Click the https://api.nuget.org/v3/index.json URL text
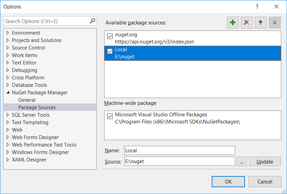This screenshot has height=194, width=287. click(x=154, y=42)
